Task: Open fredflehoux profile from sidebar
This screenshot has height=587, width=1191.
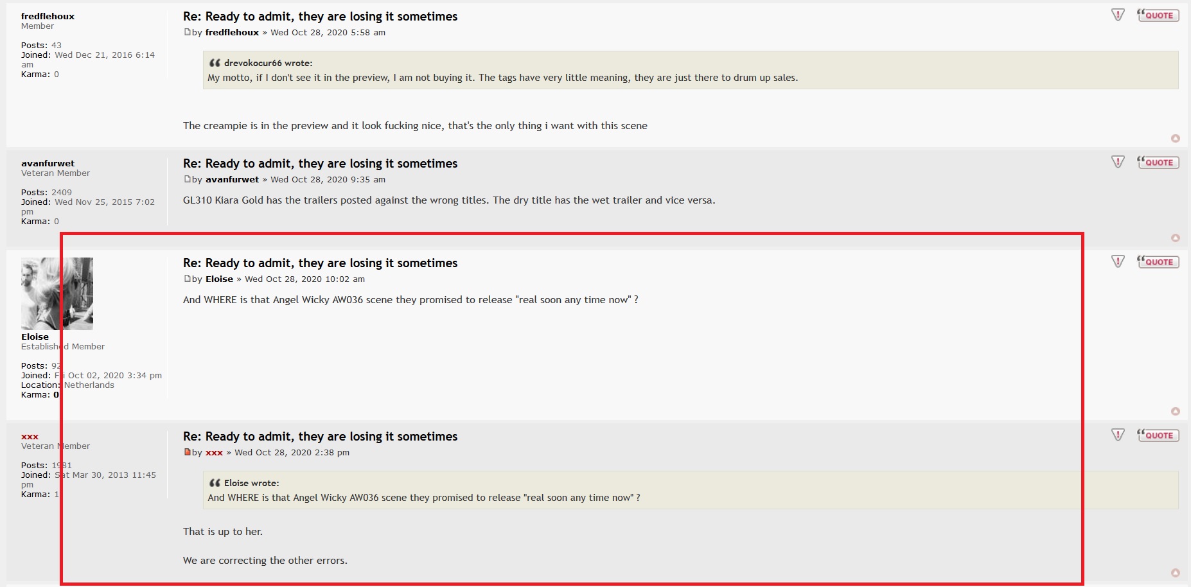Action: tap(48, 16)
